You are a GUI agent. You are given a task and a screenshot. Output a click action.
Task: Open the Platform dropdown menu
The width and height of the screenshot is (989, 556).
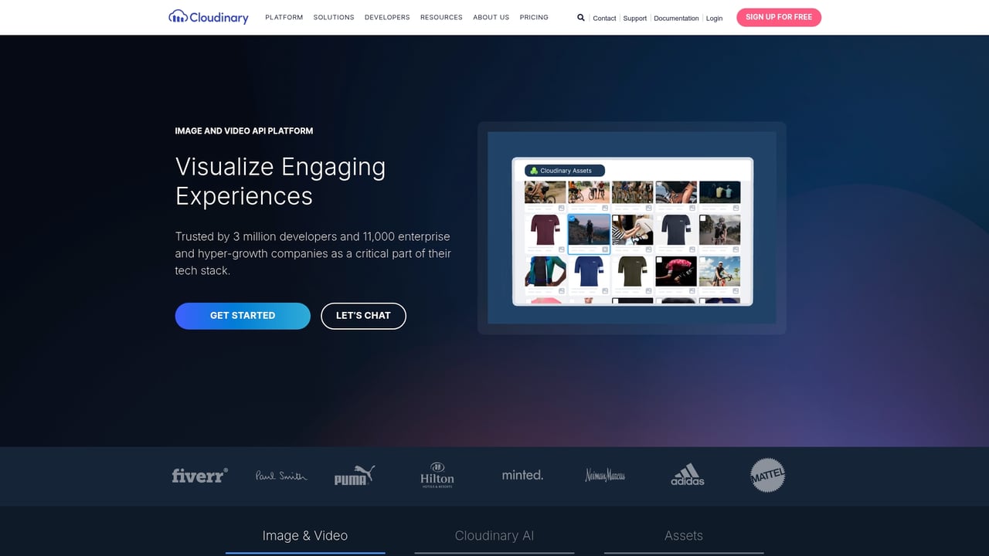pyautogui.click(x=284, y=17)
